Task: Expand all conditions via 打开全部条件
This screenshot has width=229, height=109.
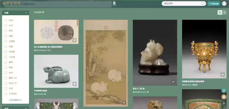Action: (15, 100)
